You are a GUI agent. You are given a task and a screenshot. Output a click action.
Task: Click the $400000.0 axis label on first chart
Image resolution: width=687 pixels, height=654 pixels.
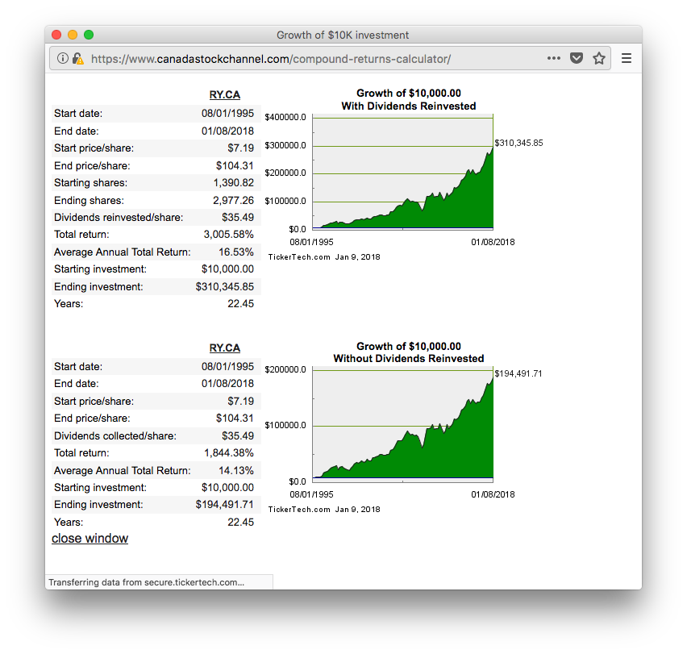pos(285,117)
